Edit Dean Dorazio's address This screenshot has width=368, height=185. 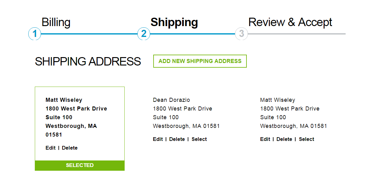(x=158, y=139)
